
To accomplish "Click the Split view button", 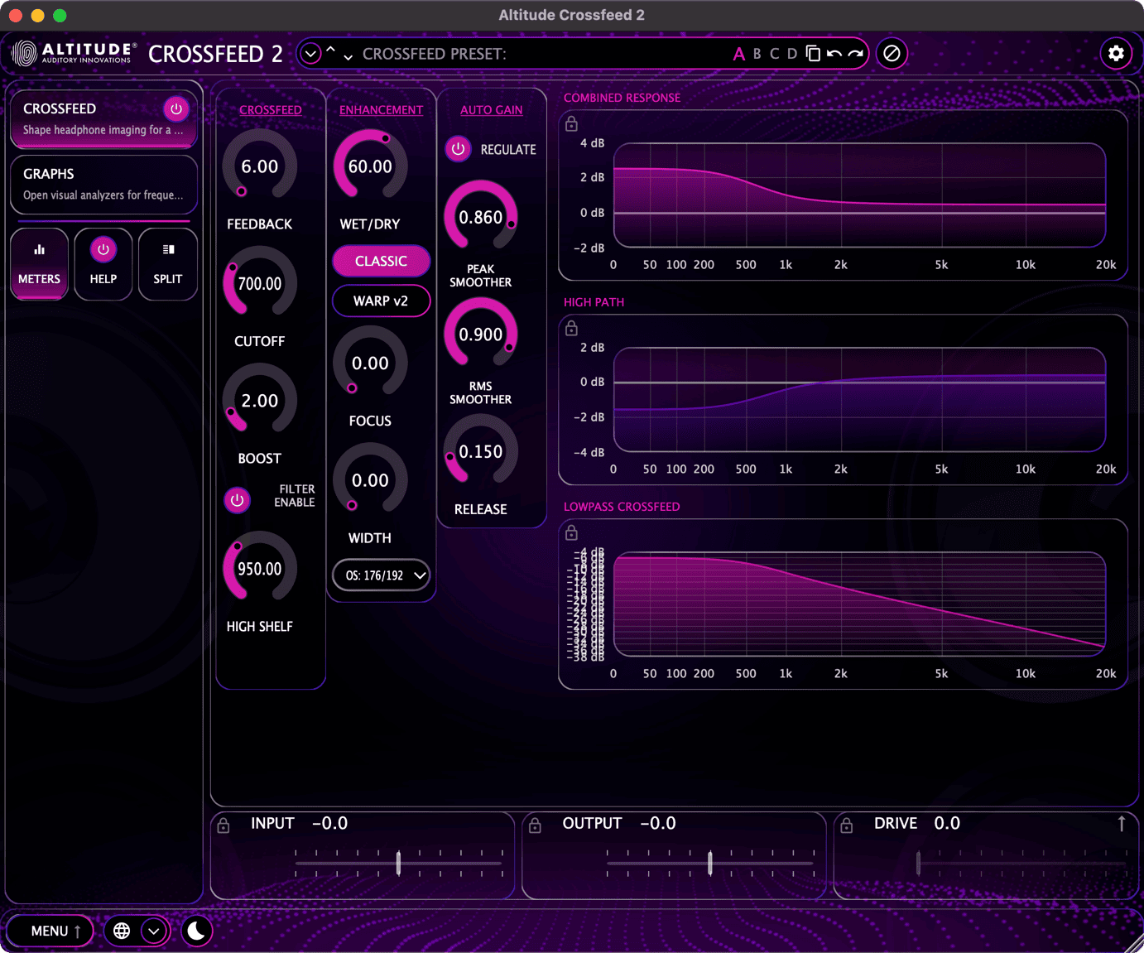I will pos(168,264).
